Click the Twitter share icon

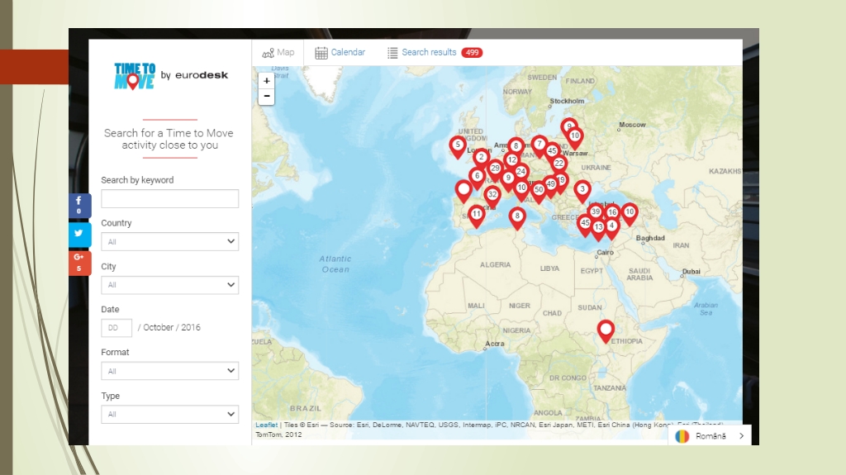click(x=79, y=234)
